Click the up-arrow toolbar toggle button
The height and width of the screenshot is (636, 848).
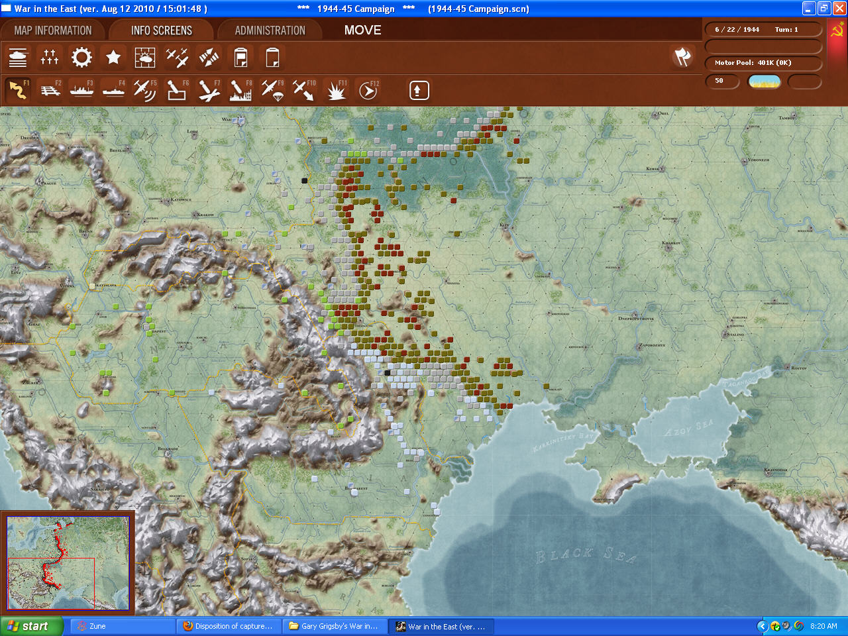click(x=419, y=90)
